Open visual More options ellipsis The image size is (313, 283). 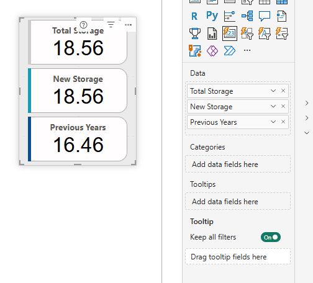(128, 25)
